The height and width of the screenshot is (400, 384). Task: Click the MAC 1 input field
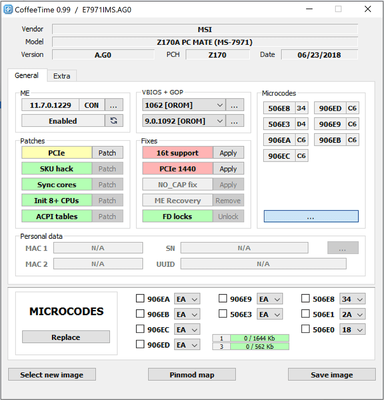click(98, 248)
